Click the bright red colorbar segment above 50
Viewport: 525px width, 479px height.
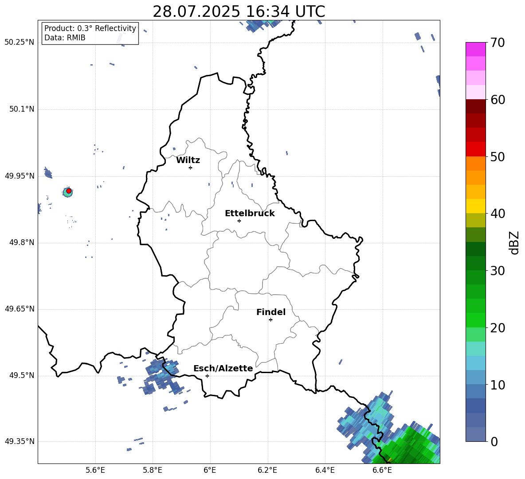pyautogui.click(x=475, y=149)
